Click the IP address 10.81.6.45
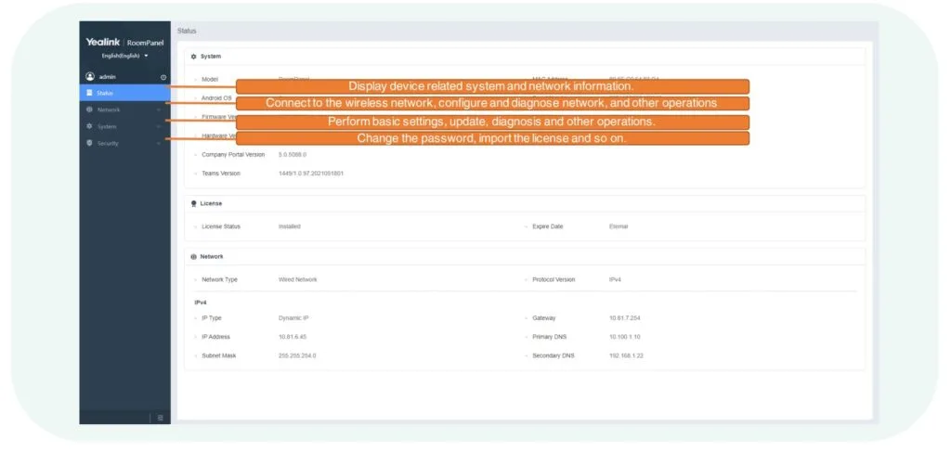951x451 pixels. (293, 337)
